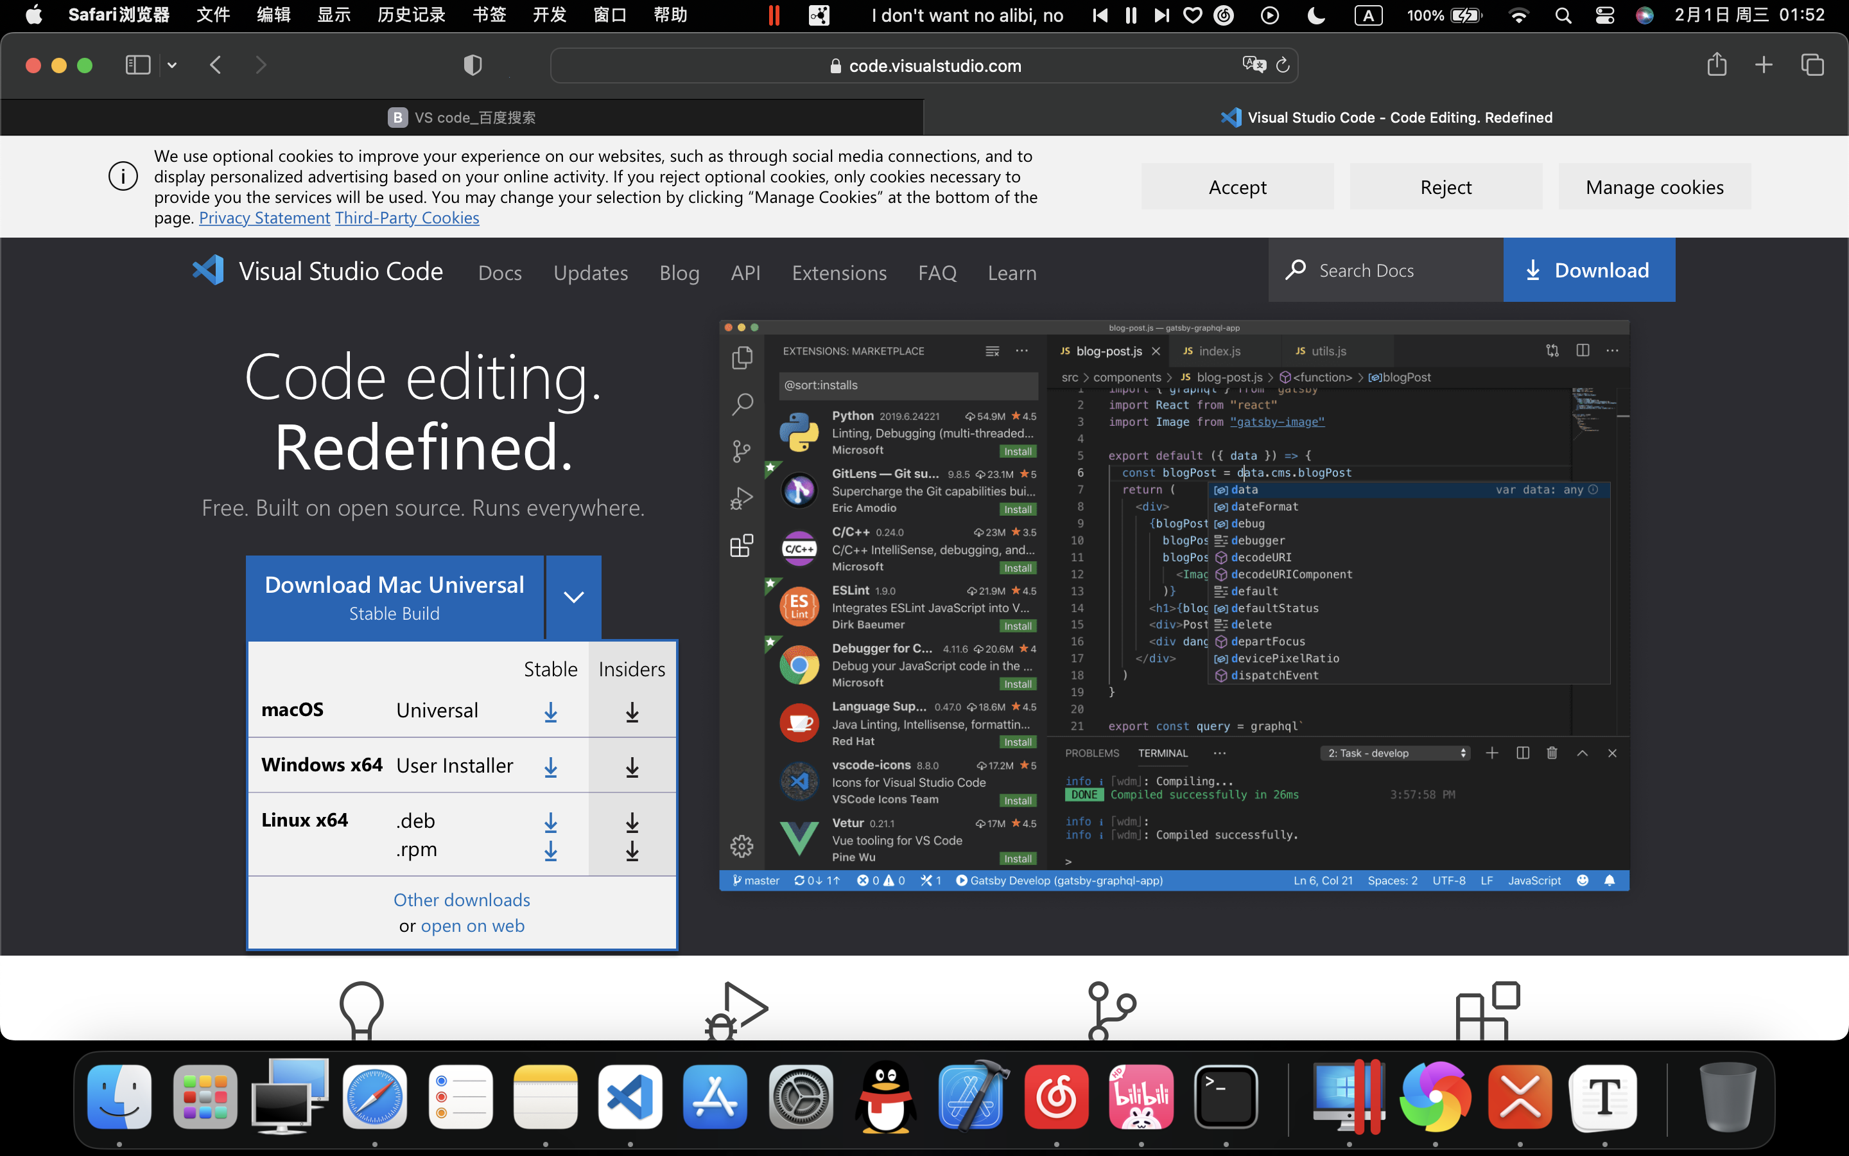Open Docs in the site navigation
Viewport: 1849px width, 1156px height.
tap(499, 273)
